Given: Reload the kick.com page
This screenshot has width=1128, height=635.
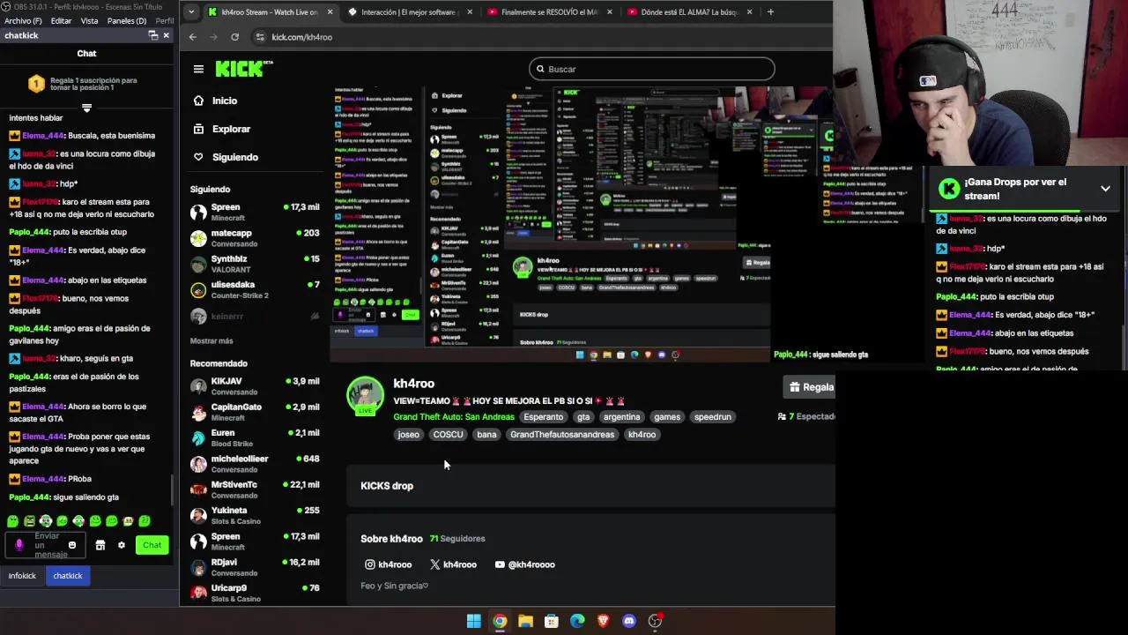Looking at the screenshot, I should point(235,37).
